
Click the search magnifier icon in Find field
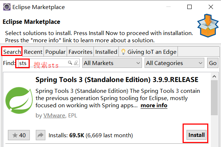[x=70, y=63]
